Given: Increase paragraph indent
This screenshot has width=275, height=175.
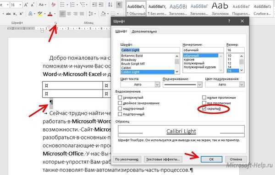Looking at the screenshot, I should pos(101,5).
